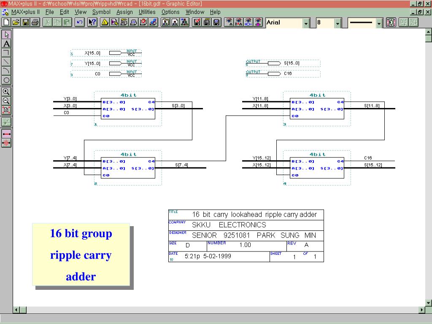Open the font size 8 dropdown
This screenshot has width=432, height=324.
pos(338,24)
